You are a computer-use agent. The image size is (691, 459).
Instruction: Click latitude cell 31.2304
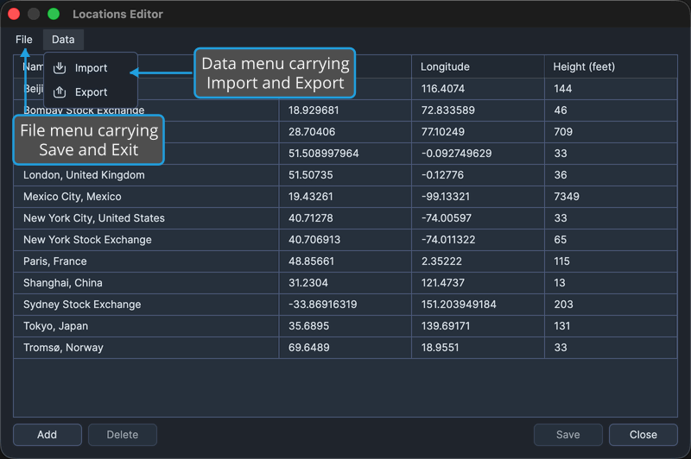pyautogui.click(x=345, y=283)
